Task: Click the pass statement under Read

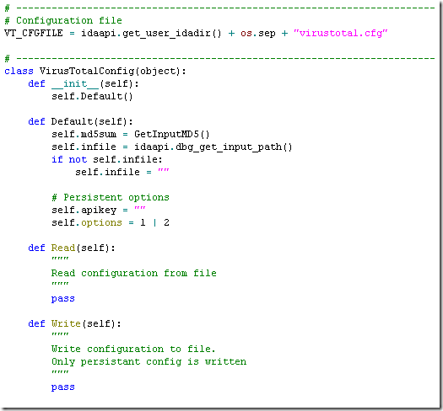Action: [x=63, y=298]
